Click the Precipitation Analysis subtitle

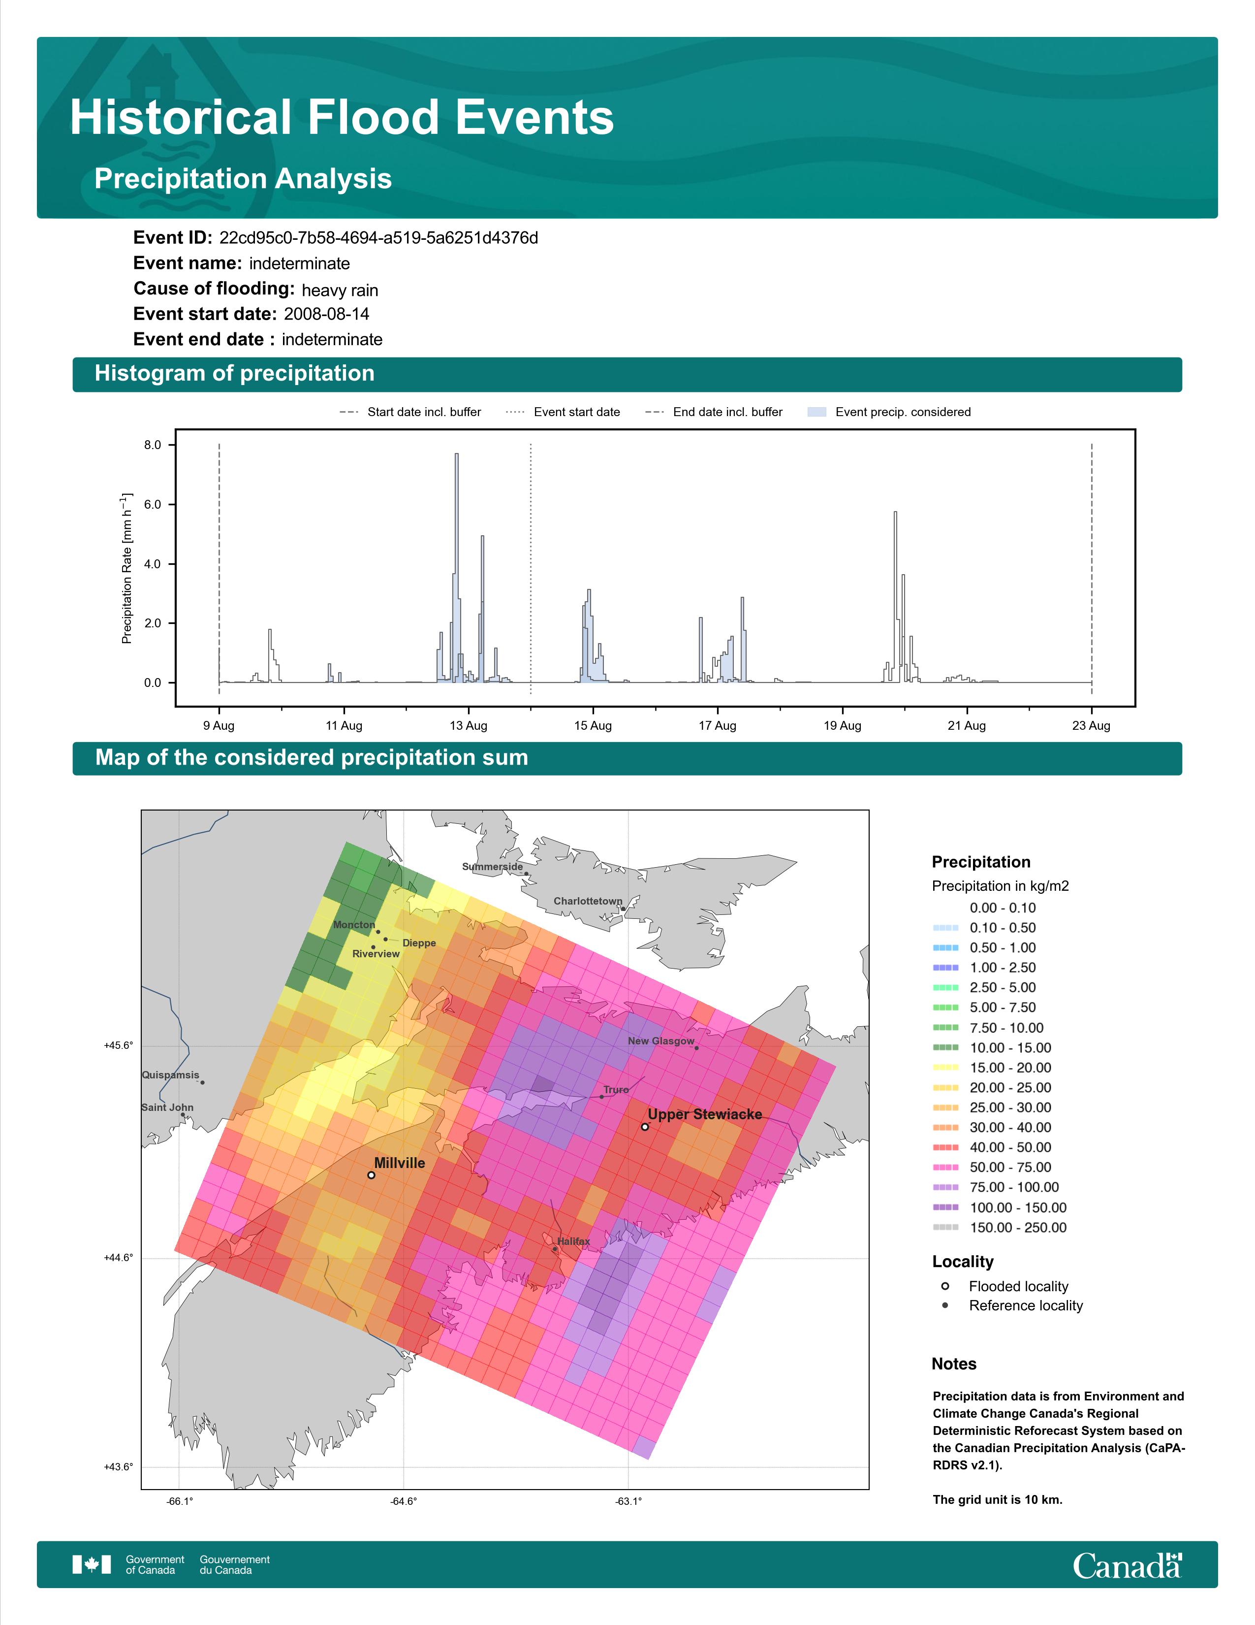coord(243,179)
